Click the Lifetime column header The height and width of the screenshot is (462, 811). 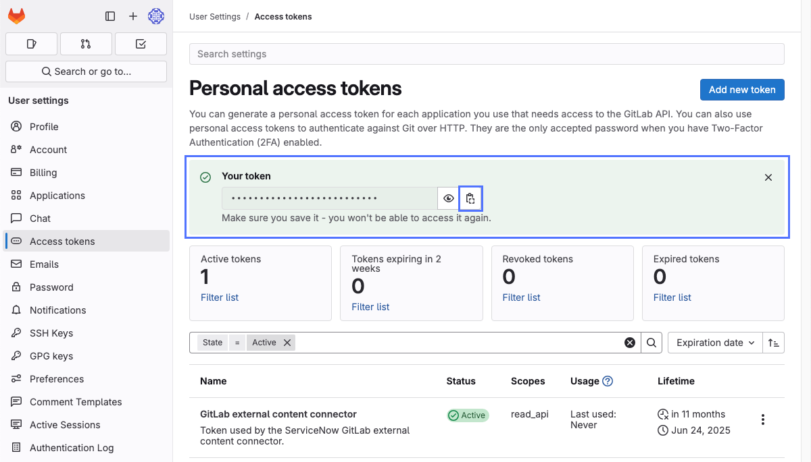coord(676,381)
